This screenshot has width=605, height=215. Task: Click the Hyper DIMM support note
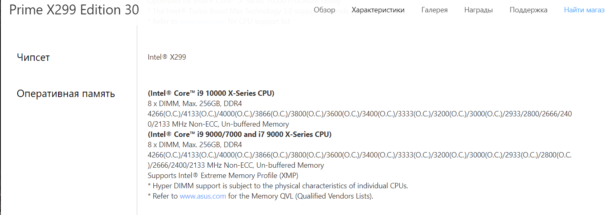pyautogui.click(x=278, y=186)
